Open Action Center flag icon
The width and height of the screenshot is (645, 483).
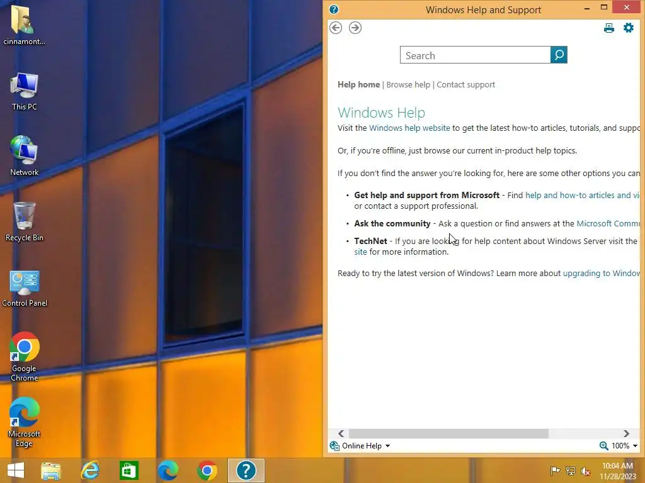pyautogui.click(x=555, y=470)
